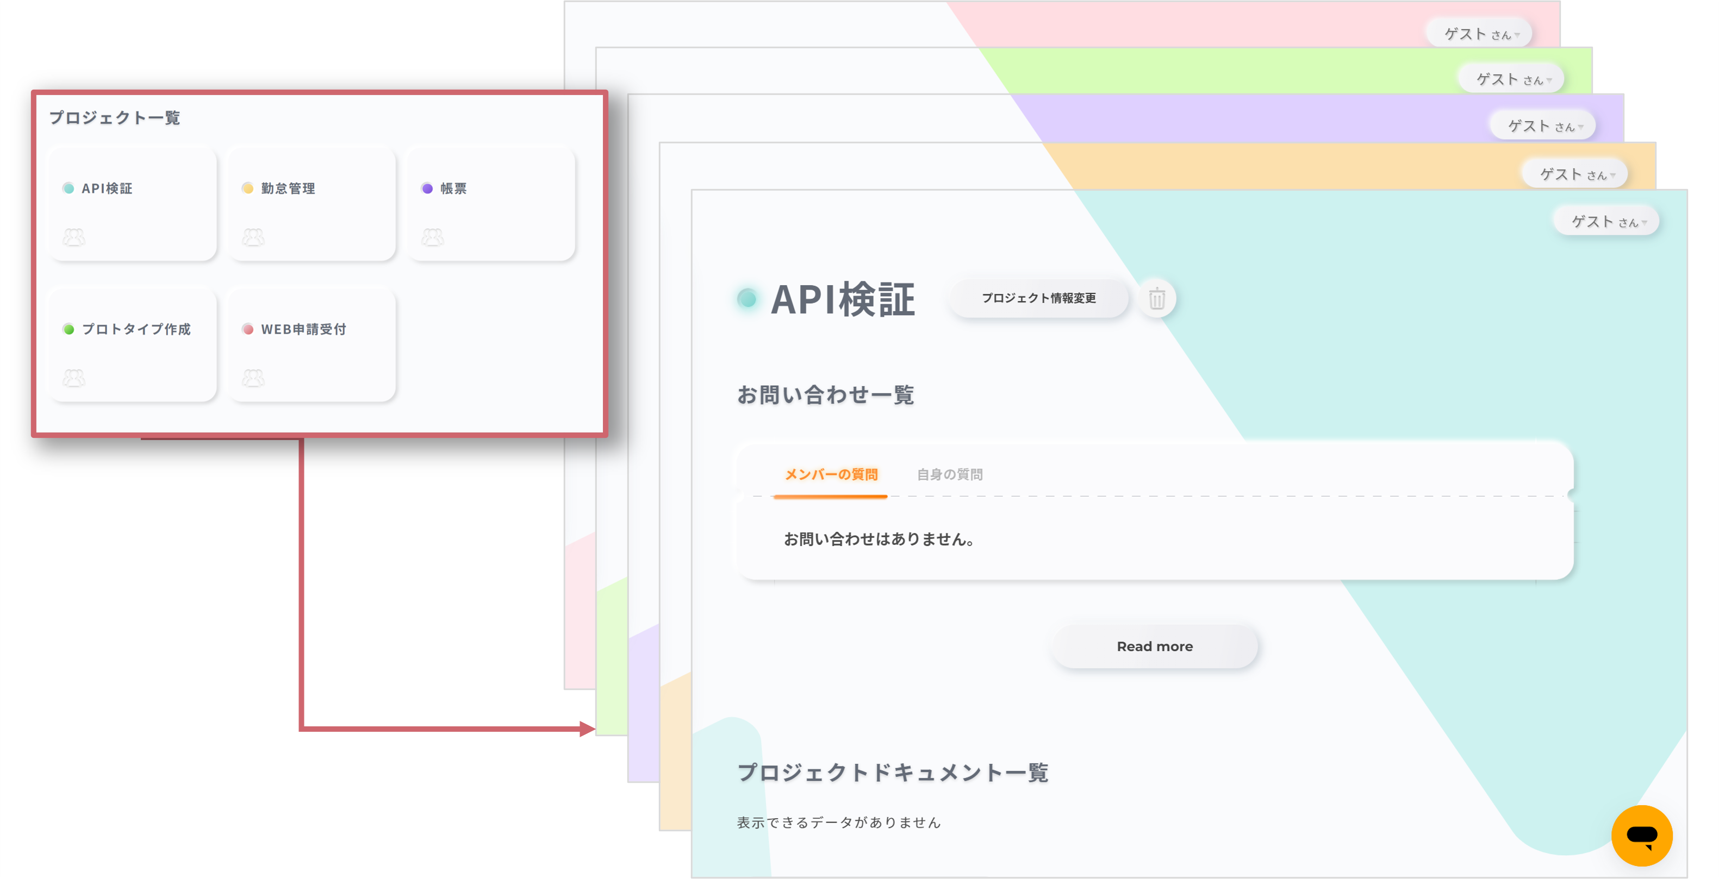Click members icon on WEB申請受付 card

click(x=253, y=378)
